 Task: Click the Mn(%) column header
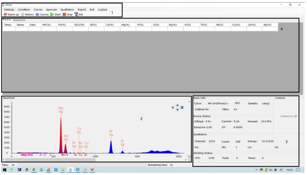coord(46,25)
